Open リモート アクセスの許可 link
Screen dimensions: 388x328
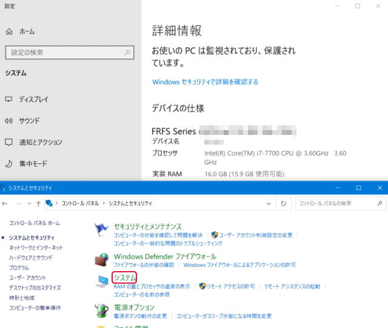click(230, 286)
